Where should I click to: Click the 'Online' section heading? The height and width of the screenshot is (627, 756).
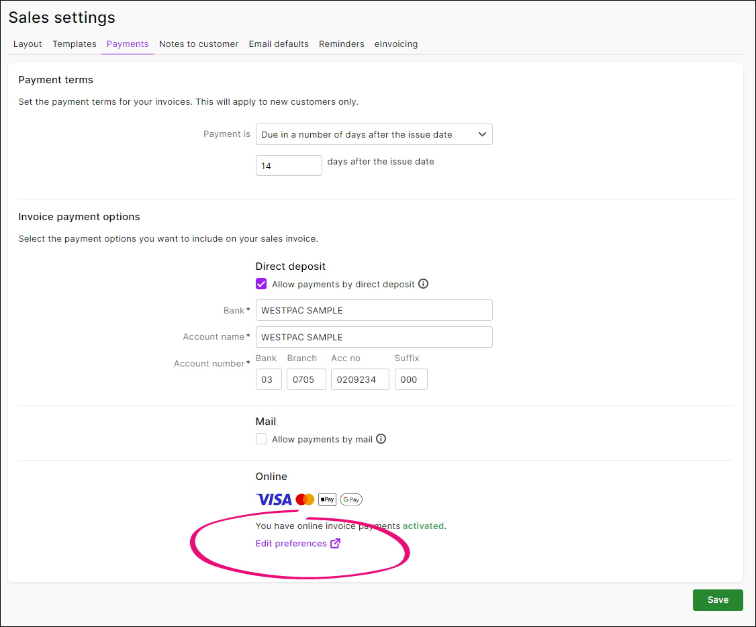(271, 477)
